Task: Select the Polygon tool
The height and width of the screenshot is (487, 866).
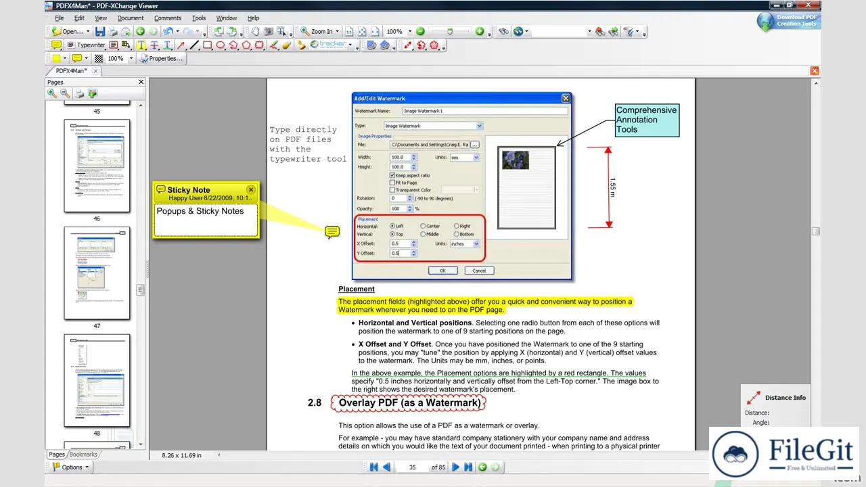Action: [x=246, y=45]
